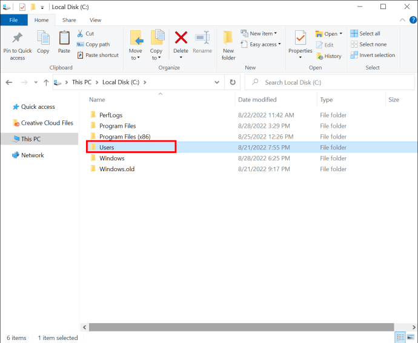Click the Search Local Disk (C:) field

330,82
